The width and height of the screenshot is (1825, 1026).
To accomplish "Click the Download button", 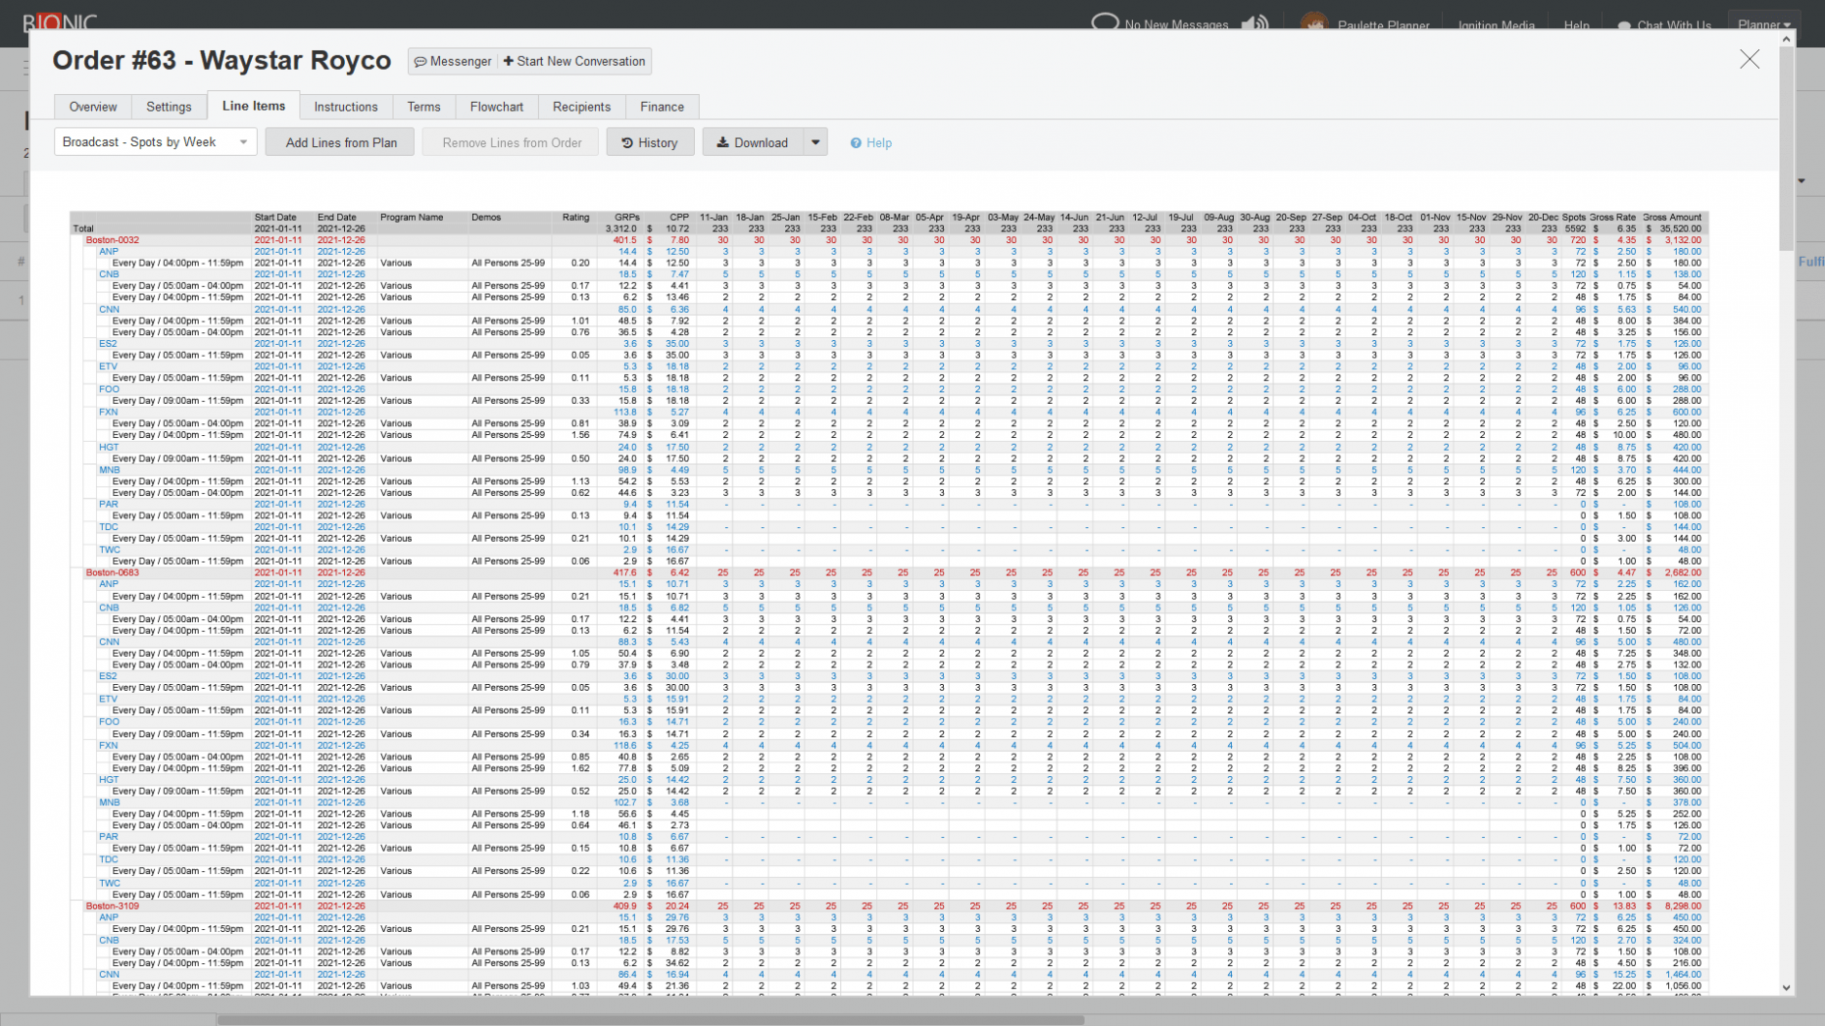I will pyautogui.click(x=753, y=143).
